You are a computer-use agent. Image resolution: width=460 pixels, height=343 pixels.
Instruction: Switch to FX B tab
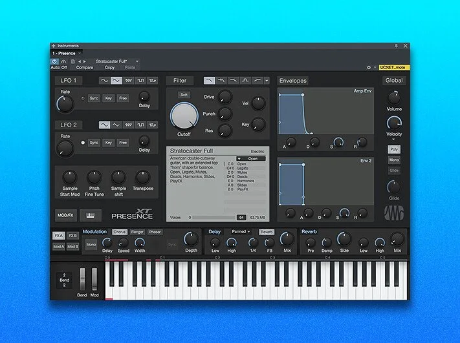[72, 236]
